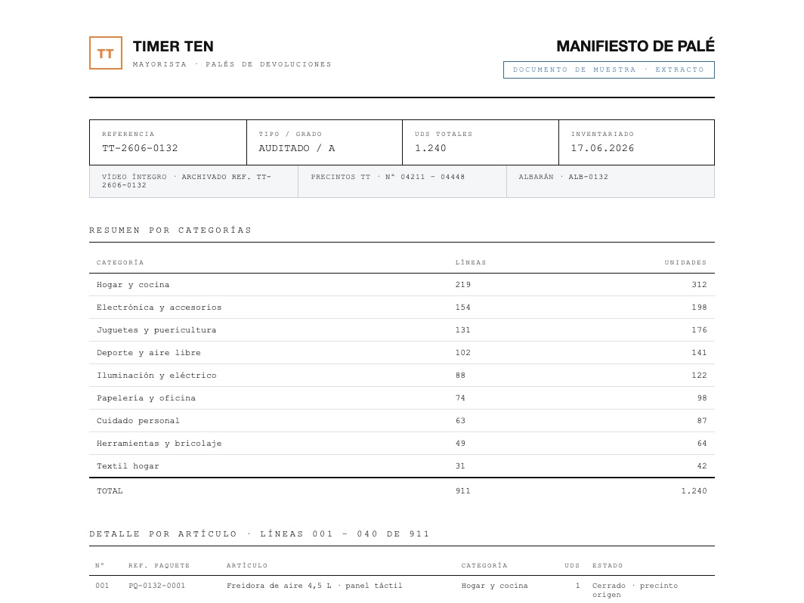This screenshot has height=603, width=804.
Task: Click 141 units for Deporte y aire libre
Action: coord(700,353)
